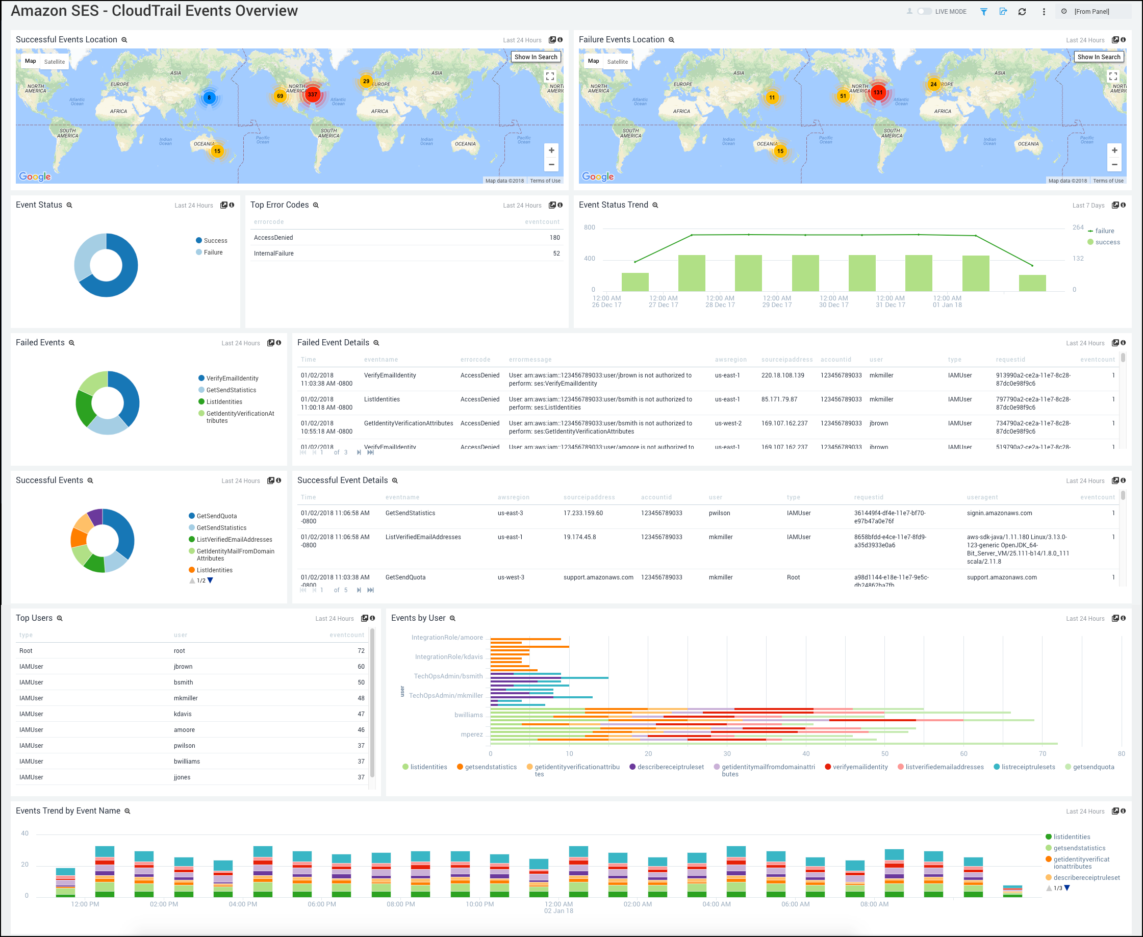The width and height of the screenshot is (1143, 937).
Task: Refresh the dashboard with the reload icon
Action: (1022, 11)
